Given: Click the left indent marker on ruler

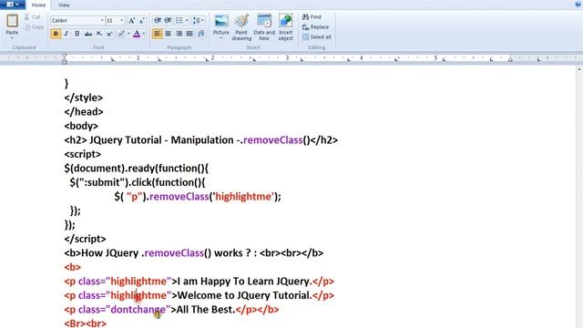Looking at the screenshot, I should 65,58.
